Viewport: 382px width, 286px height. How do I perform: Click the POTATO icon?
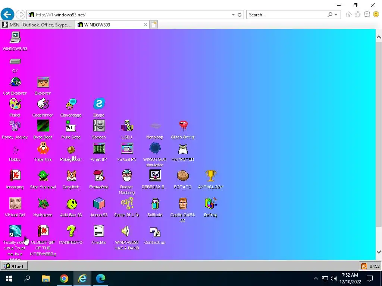point(183,176)
